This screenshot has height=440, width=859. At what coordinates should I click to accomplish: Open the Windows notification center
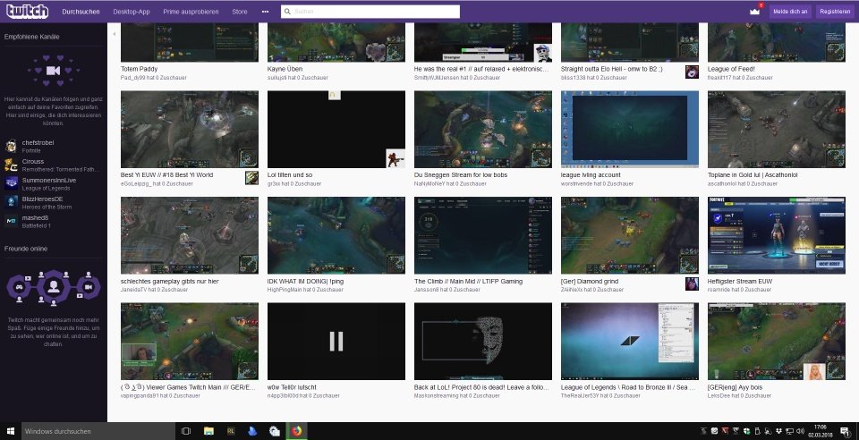[x=844, y=431]
